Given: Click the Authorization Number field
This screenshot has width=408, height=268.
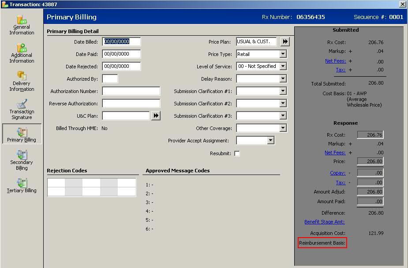Looking at the screenshot, I should 131,91.
